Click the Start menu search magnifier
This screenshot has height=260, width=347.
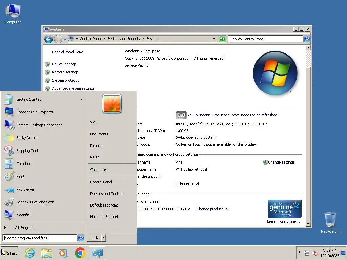(x=81, y=238)
